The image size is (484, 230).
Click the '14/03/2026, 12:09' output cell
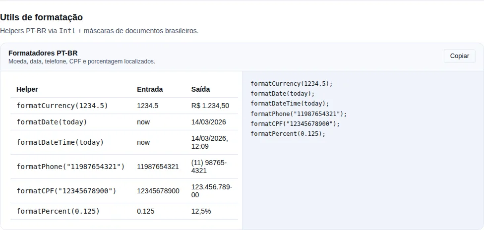tap(210, 142)
